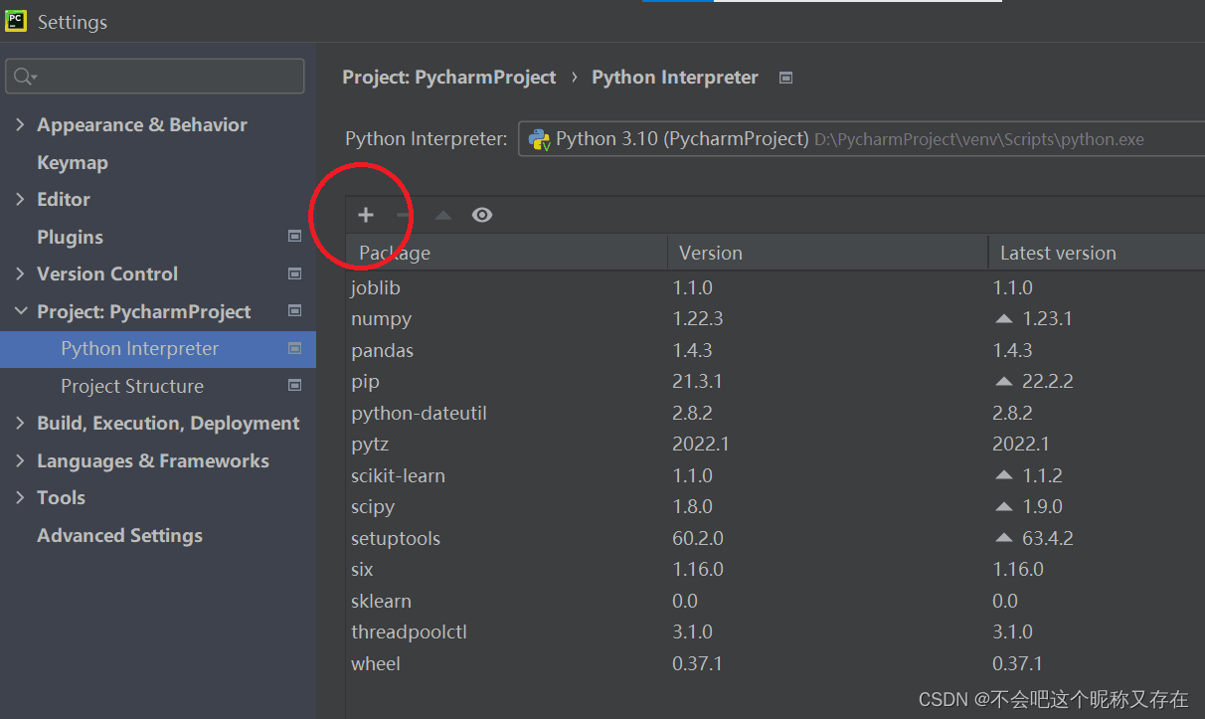Expand the Tools section

[20, 497]
